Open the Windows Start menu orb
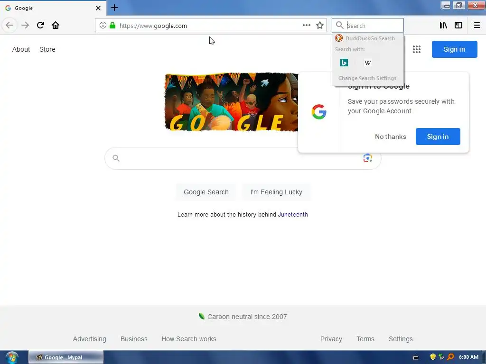 (x=12, y=357)
